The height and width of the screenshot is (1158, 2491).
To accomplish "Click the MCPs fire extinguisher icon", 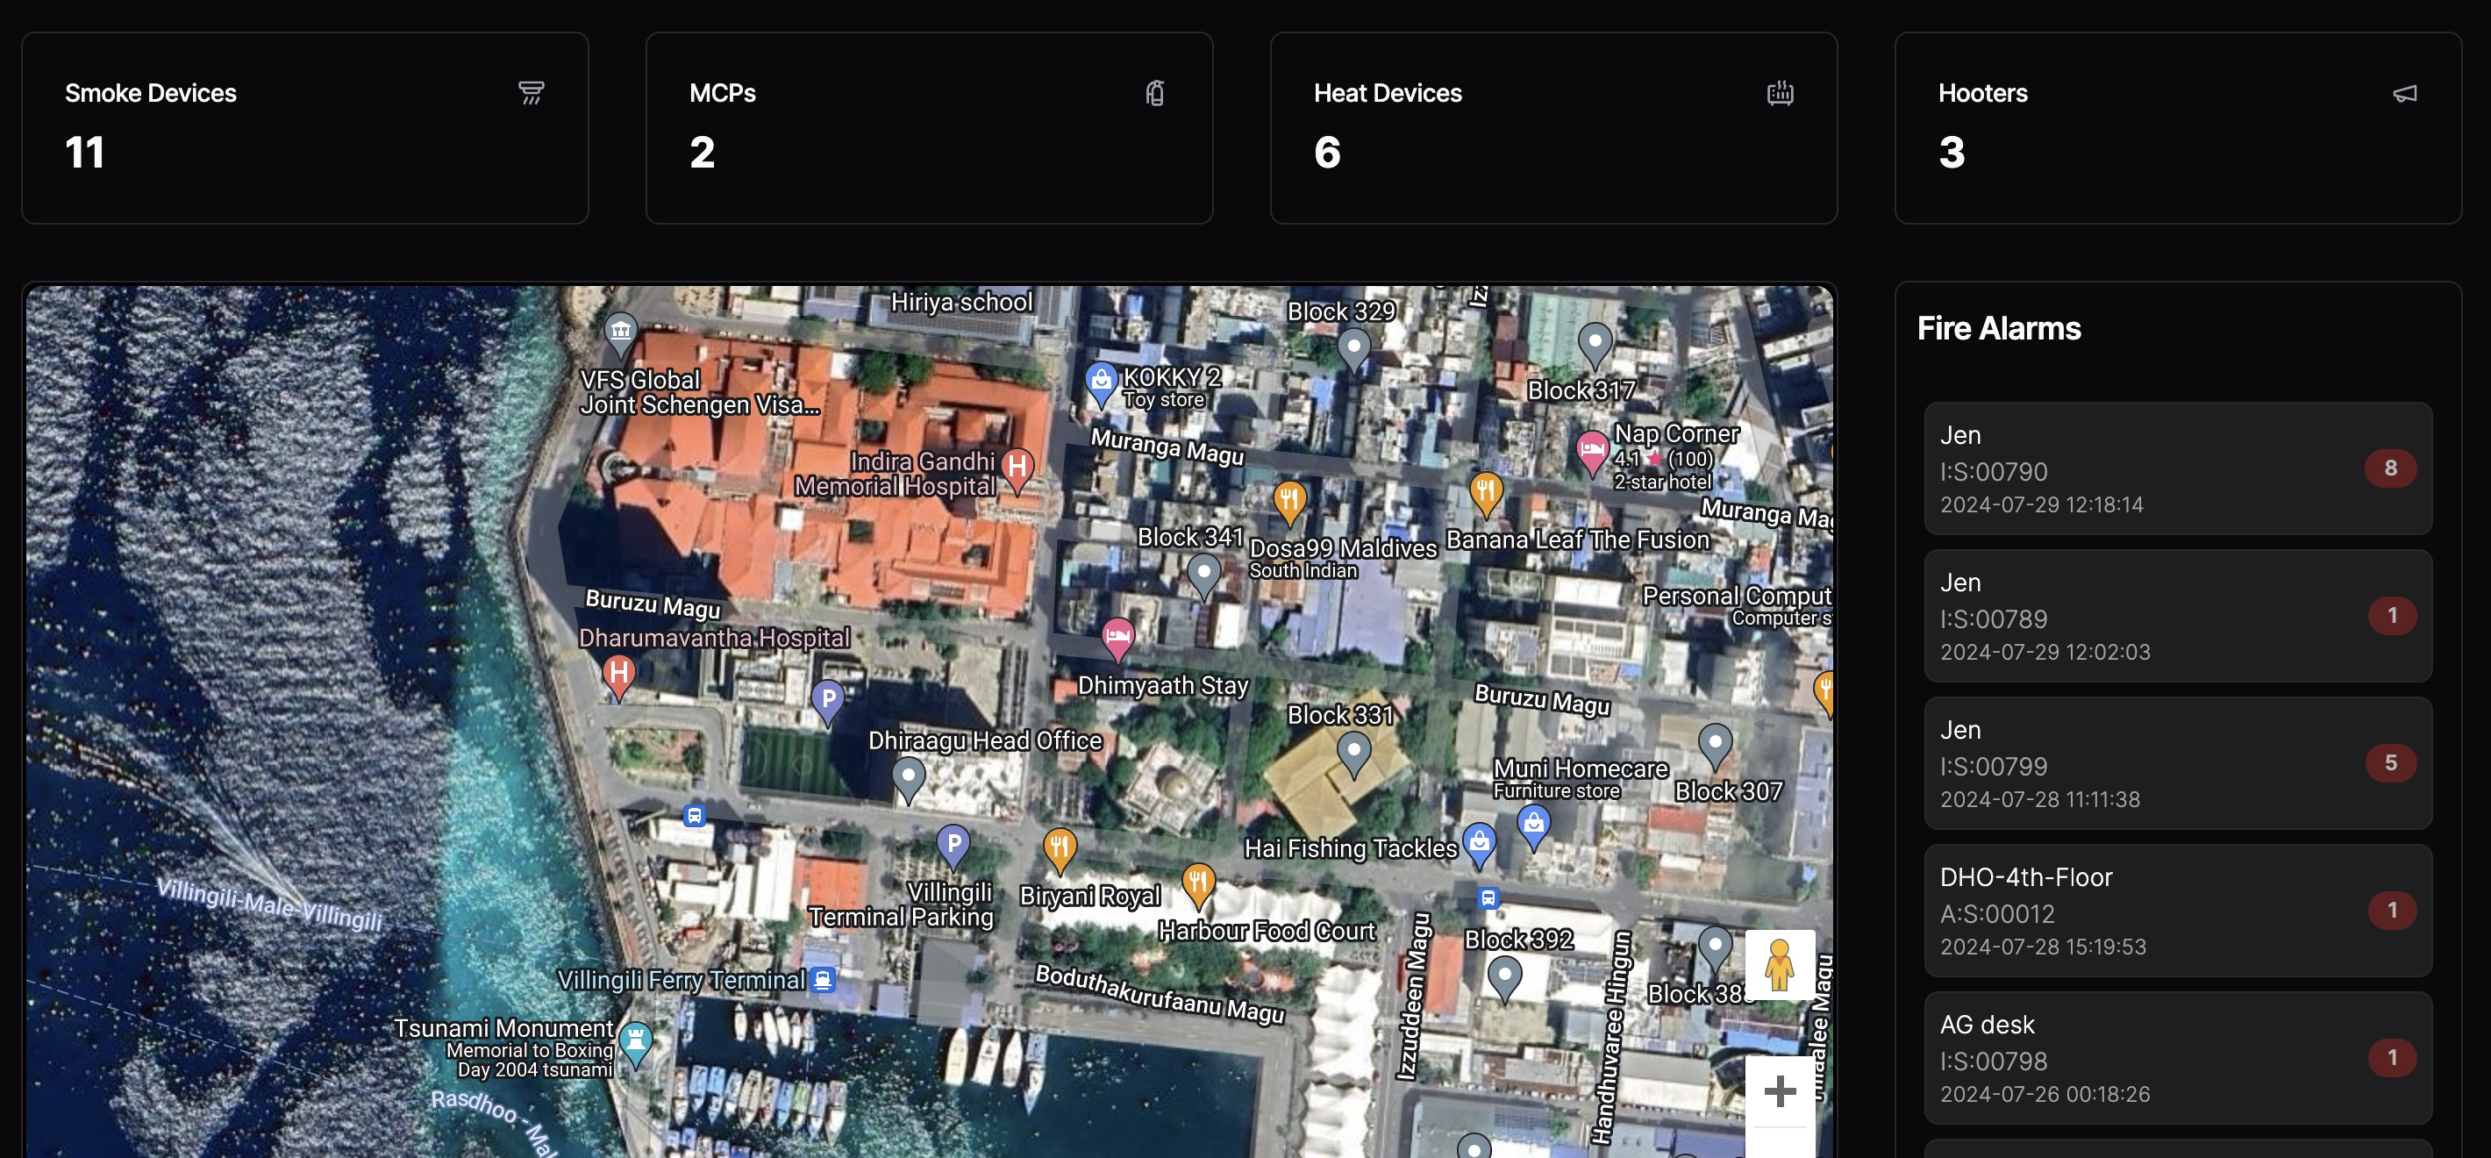I will pyautogui.click(x=1154, y=93).
